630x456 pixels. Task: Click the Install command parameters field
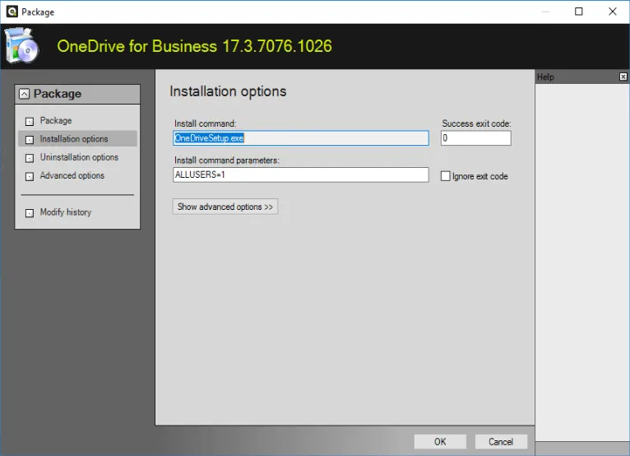tap(301, 175)
